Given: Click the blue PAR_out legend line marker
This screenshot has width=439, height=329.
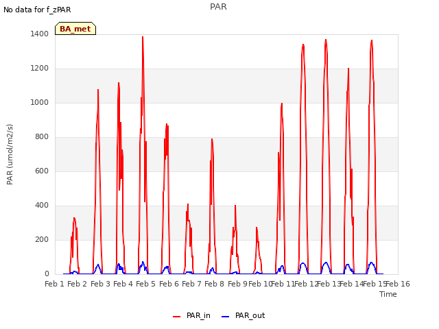Looking at the screenshot, I should [x=226, y=317].
